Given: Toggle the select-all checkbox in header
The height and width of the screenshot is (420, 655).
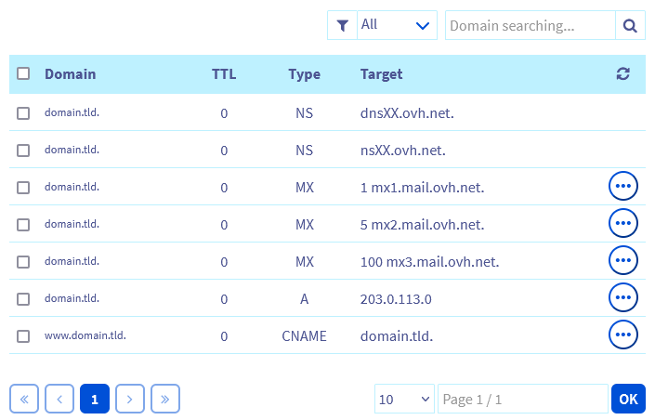Looking at the screenshot, I should point(23,74).
